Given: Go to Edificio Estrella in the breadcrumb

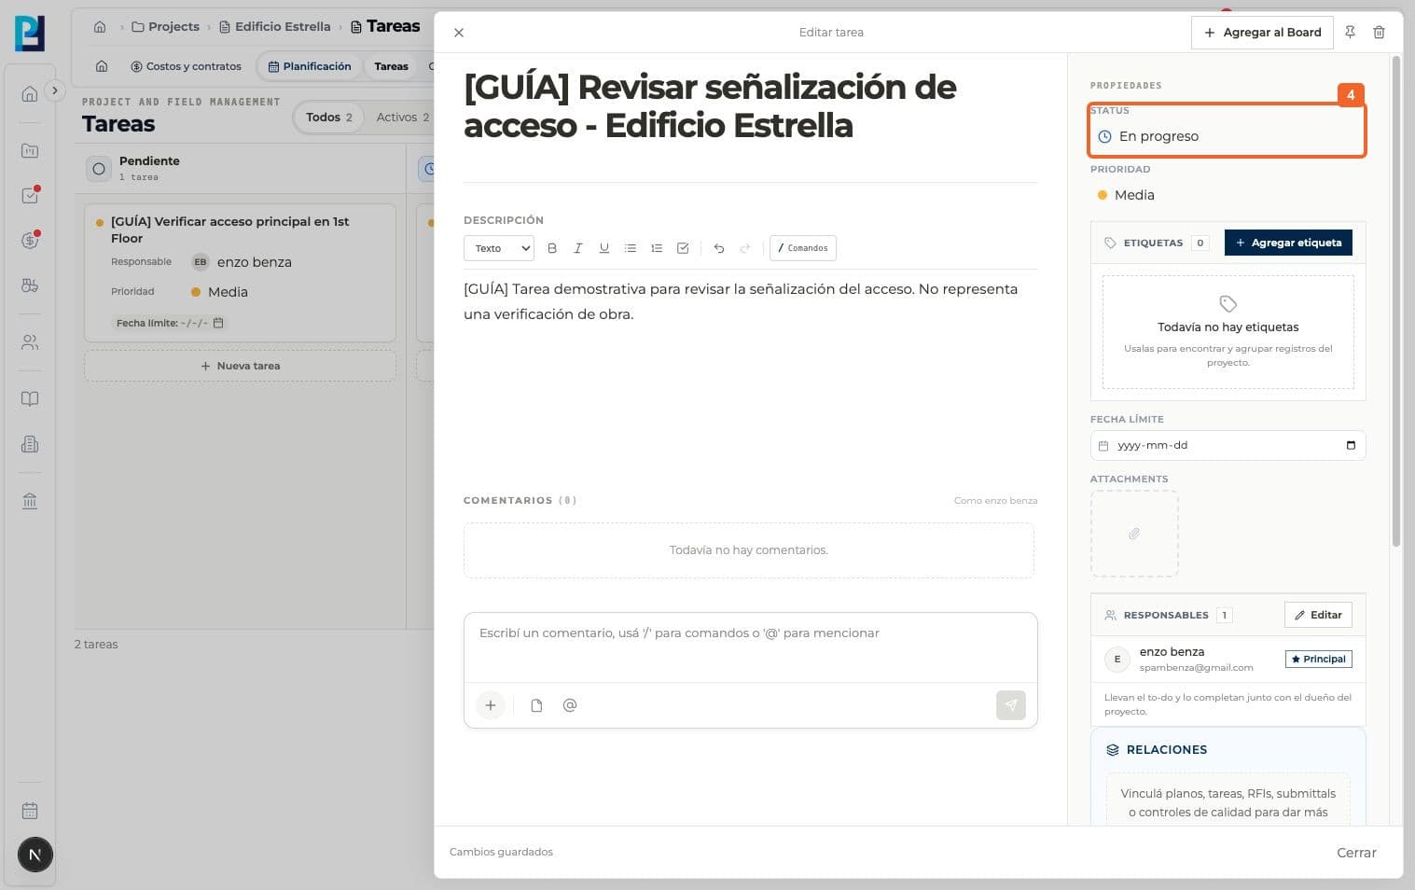Looking at the screenshot, I should tap(275, 27).
